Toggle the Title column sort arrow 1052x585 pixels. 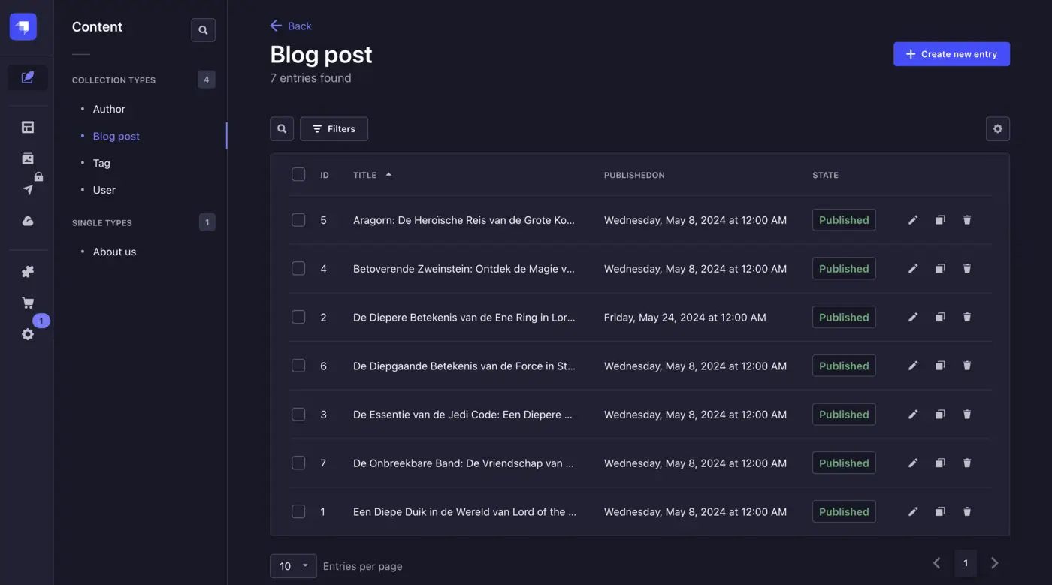390,173
